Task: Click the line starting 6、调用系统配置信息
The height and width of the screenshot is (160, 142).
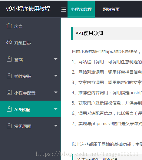Action: pos(107,113)
